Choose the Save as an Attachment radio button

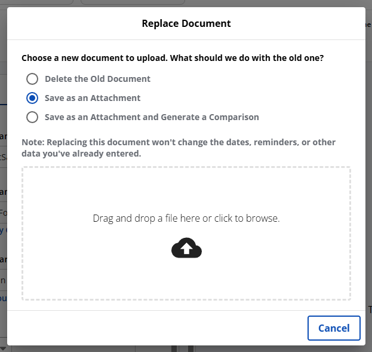pyautogui.click(x=32, y=98)
